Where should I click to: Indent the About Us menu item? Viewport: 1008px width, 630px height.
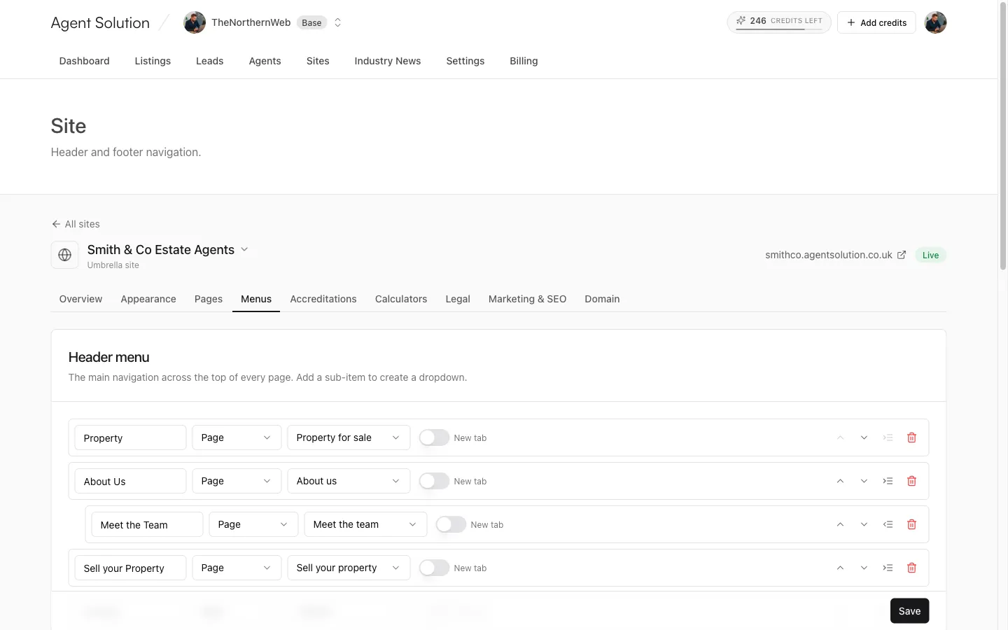(888, 481)
